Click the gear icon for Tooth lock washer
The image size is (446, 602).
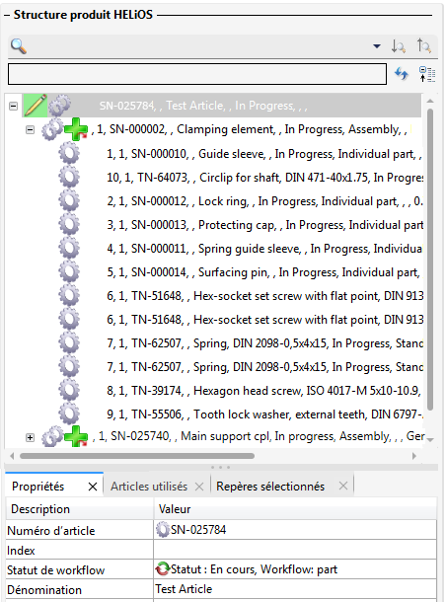pyautogui.click(x=69, y=414)
